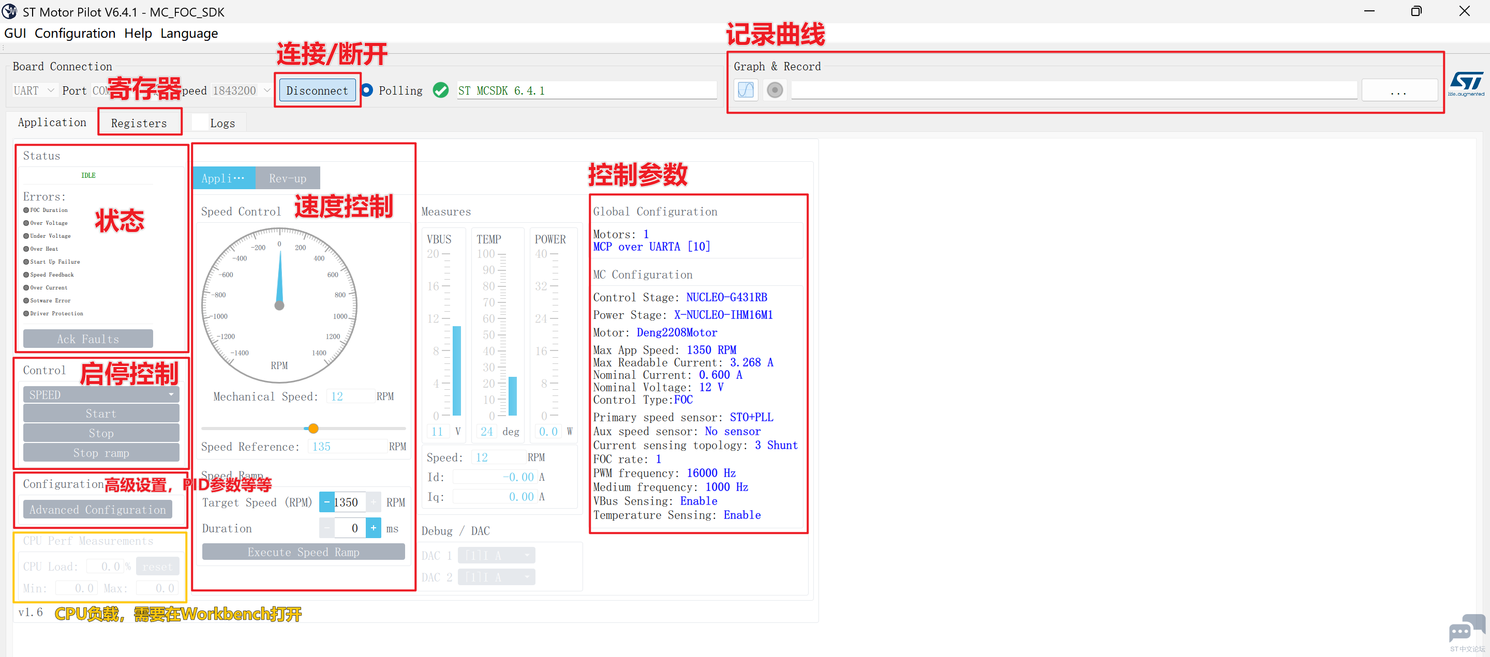Open Advanced Configuration
This screenshot has height=657, width=1490.
(98, 510)
